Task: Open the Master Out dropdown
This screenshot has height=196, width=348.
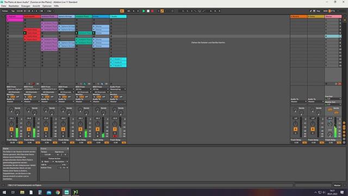Action: pyautogui.click(x=333, y=104)
